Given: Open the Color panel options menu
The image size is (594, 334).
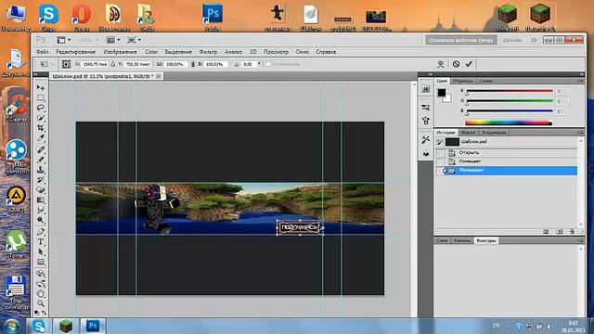Looking at the screenshot, I should point(580,81).
